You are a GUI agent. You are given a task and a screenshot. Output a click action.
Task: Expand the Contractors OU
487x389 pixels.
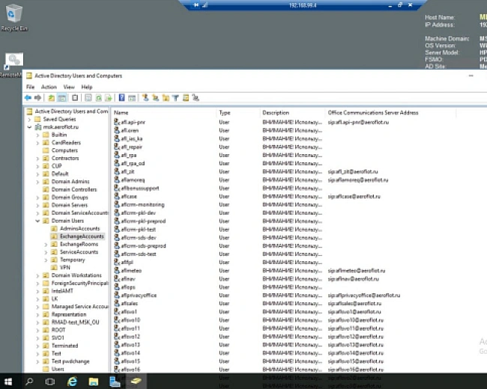point(37,159)
